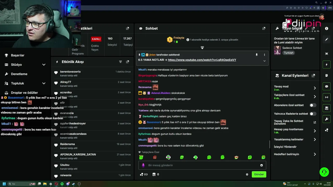The width and height of the screenshot is (333, 187).
Task: Open File Explorer from the taskbar
Action: [x=45, y=184]
